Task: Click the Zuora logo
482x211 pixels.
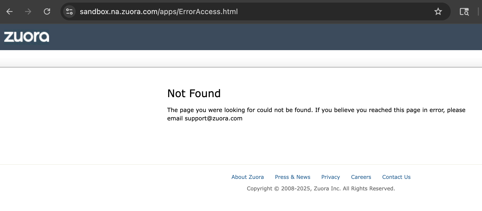Action: point(27,37)
